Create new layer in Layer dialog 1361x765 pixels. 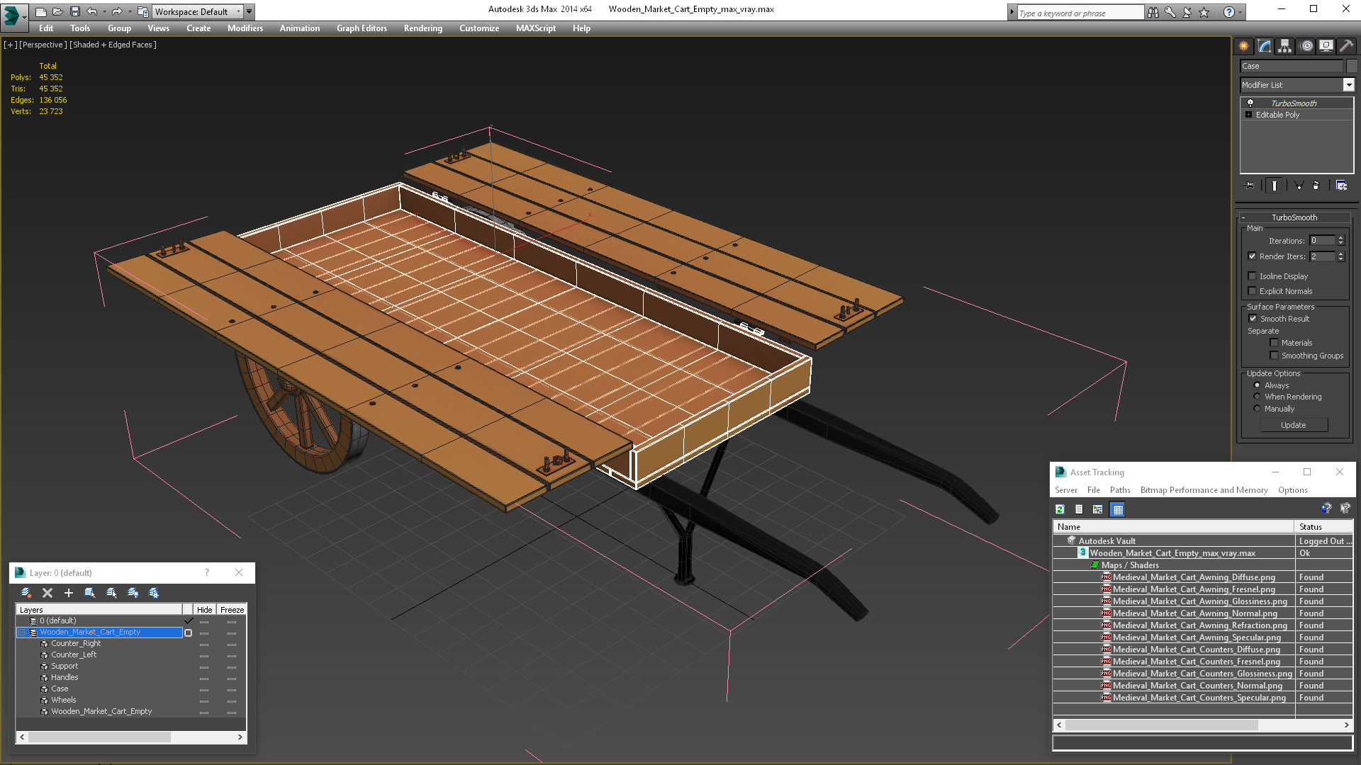tap(26, 593)
